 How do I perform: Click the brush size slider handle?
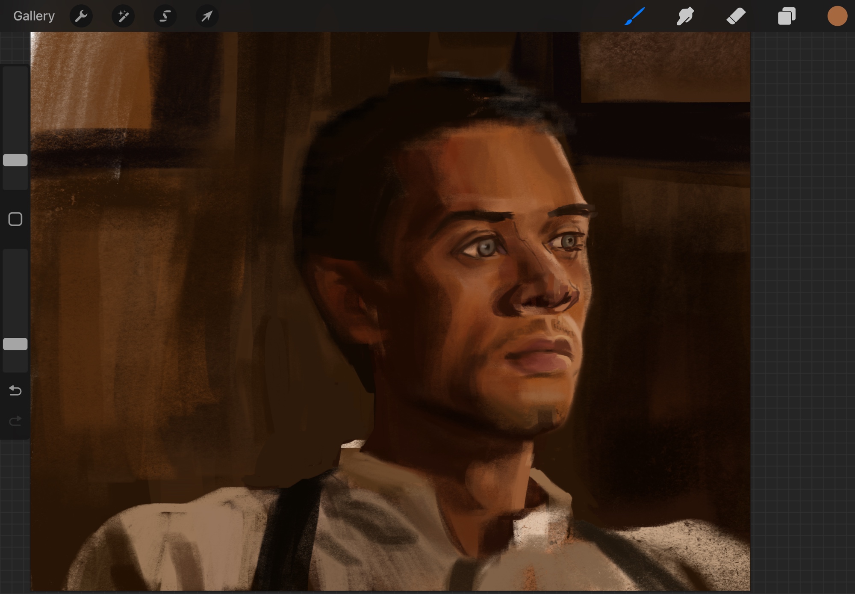click(x=15, y=160)
